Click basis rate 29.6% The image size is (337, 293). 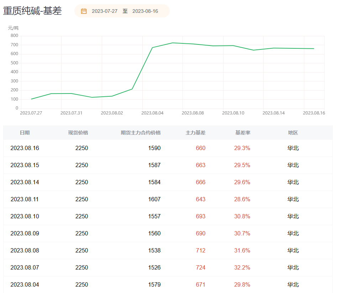pos(242,182)
